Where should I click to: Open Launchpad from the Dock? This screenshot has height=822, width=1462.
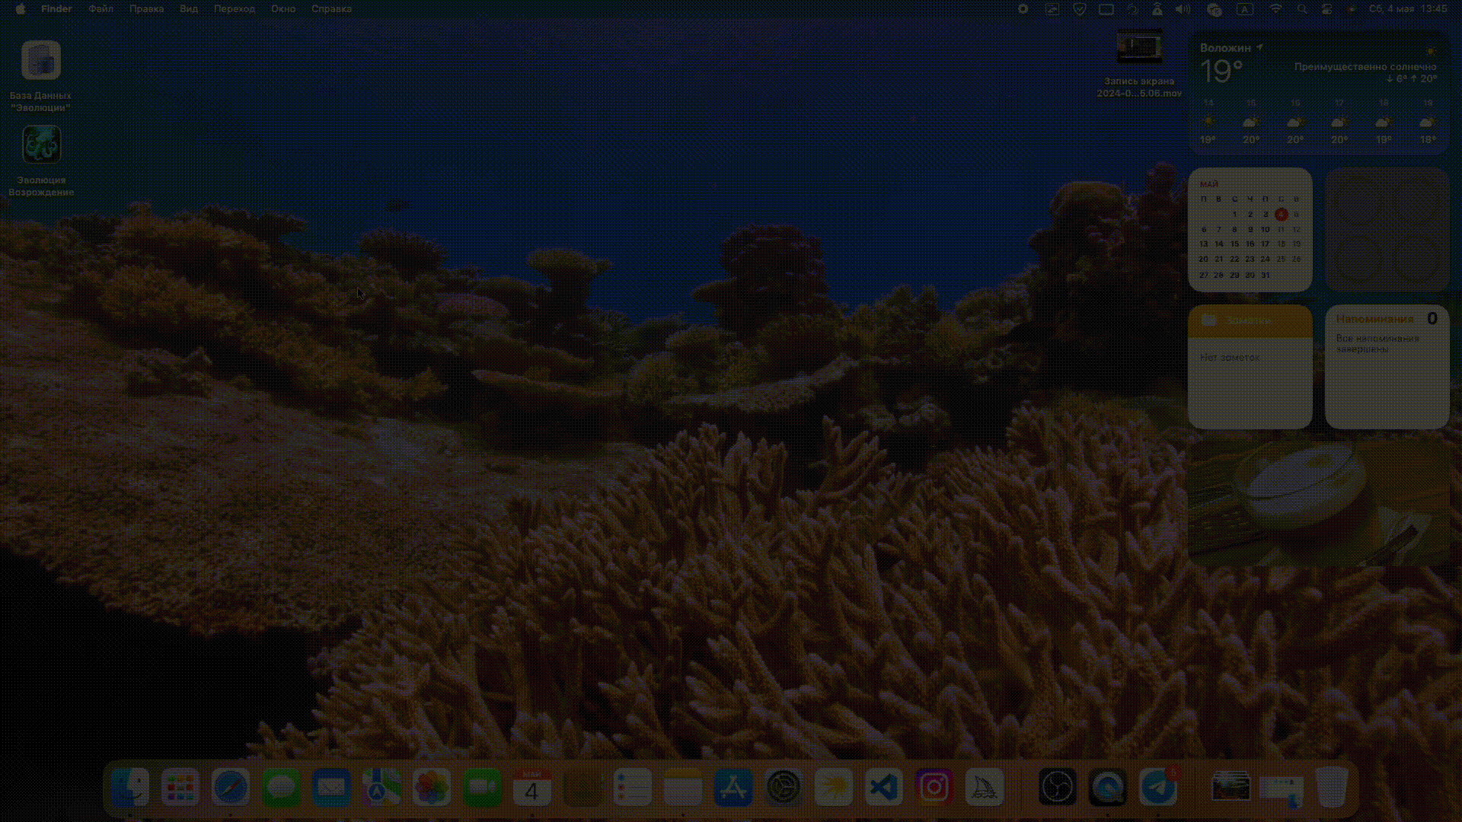click(x=180, y=788)
